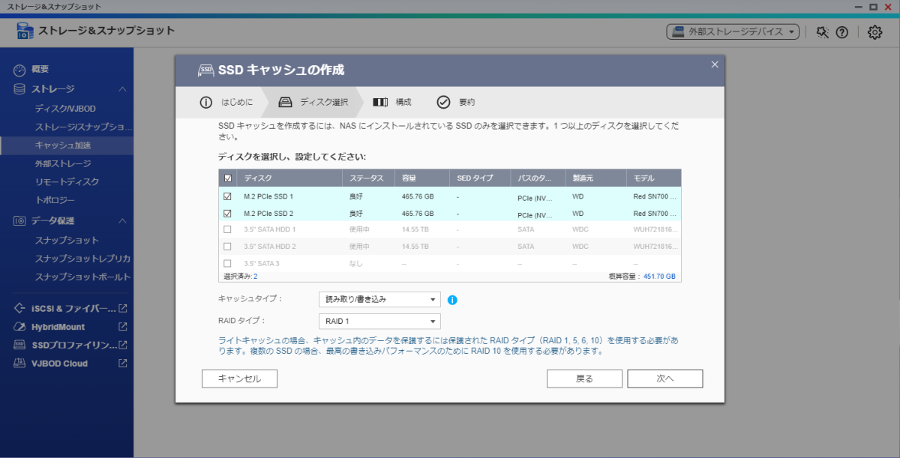Click the 3.5" SATA HDD 1 checkbox
This screenshot has width=900, height=458.
pos(228,229)
